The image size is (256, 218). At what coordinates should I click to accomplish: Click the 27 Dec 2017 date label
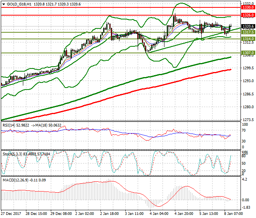tap(11, 214)
